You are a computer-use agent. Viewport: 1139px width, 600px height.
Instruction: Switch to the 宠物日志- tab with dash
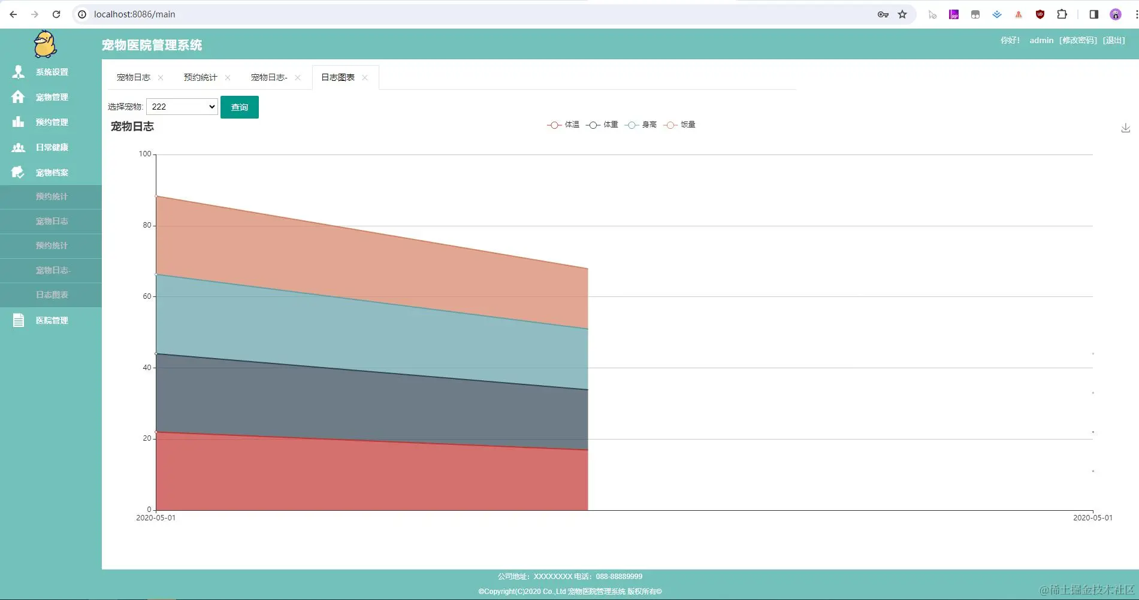[269, 77]
